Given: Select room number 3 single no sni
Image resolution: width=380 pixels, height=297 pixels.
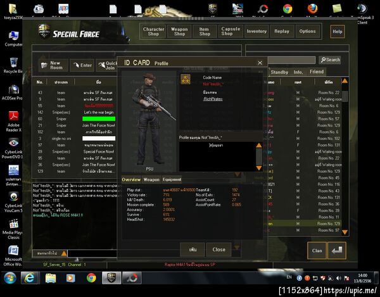Looking at the screenshot, I should pos(75,139).
